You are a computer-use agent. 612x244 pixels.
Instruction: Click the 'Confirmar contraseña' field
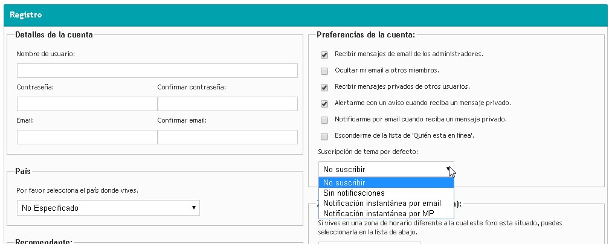228,104
